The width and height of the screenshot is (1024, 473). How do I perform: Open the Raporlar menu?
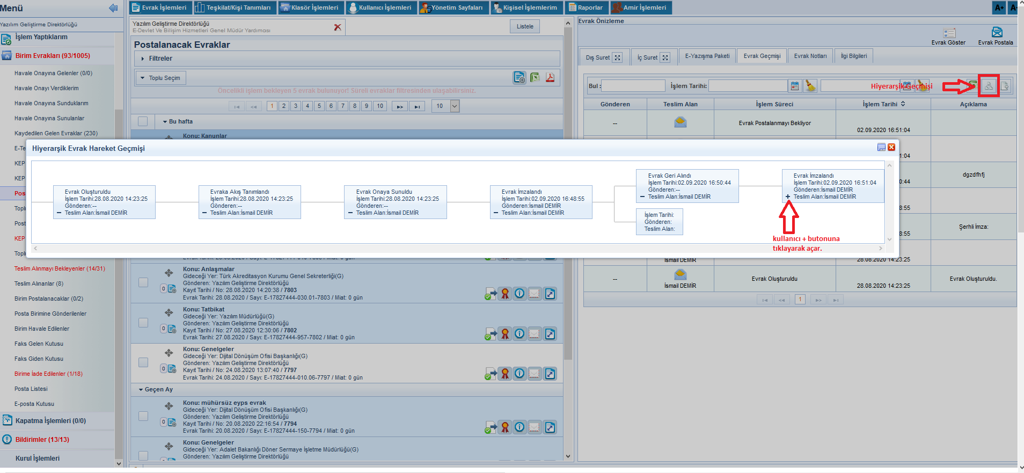(x=586, y=8)
